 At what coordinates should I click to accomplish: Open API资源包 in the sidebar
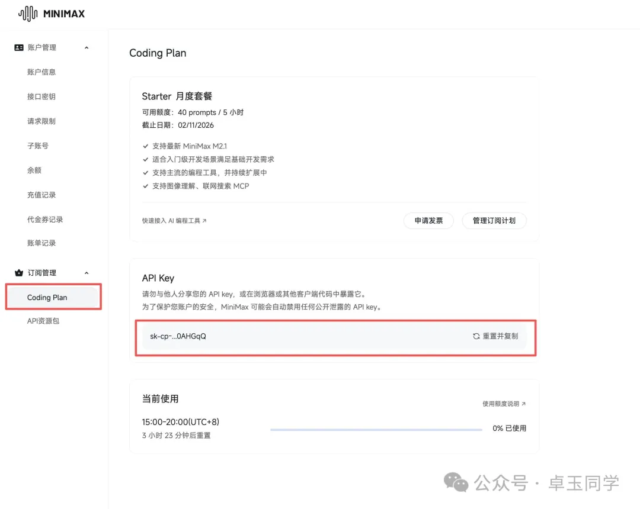[x=43, y=321]
